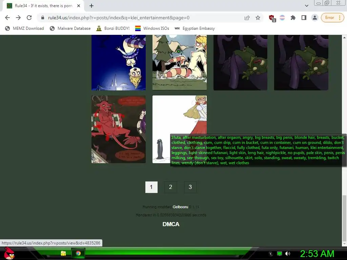Go back to the previous page
Image resolution: width=347 pixels, height=260 pixels.
pos(7,18)
